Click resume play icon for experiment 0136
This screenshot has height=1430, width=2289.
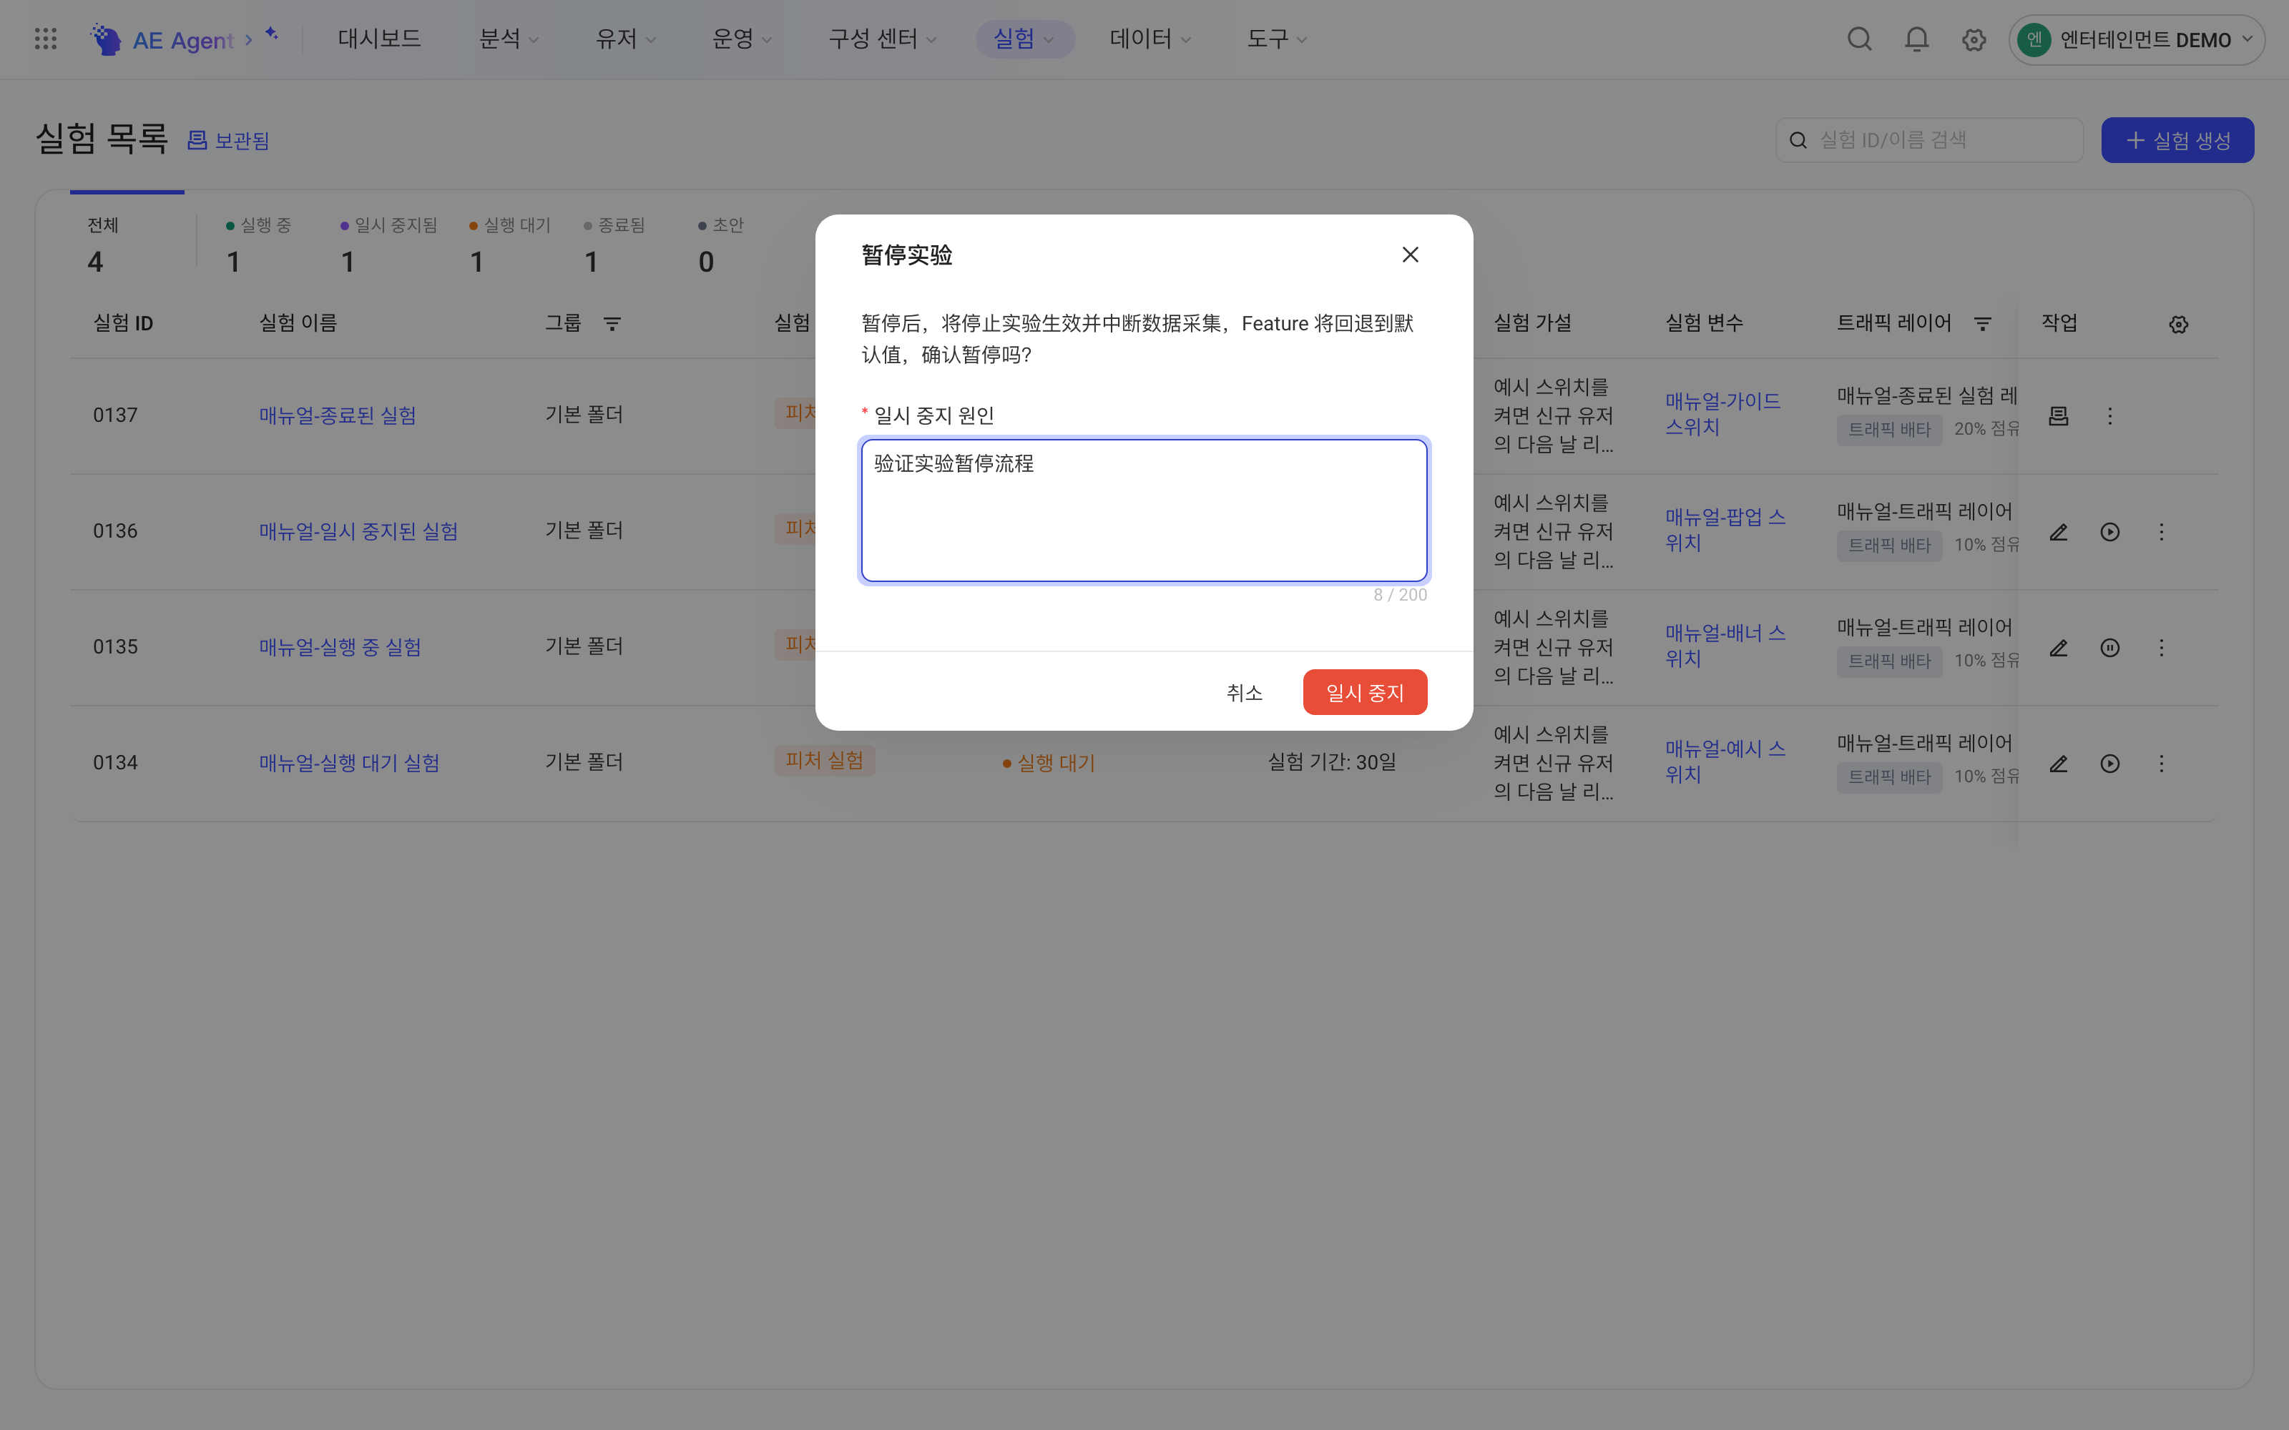coord(2109,531)
